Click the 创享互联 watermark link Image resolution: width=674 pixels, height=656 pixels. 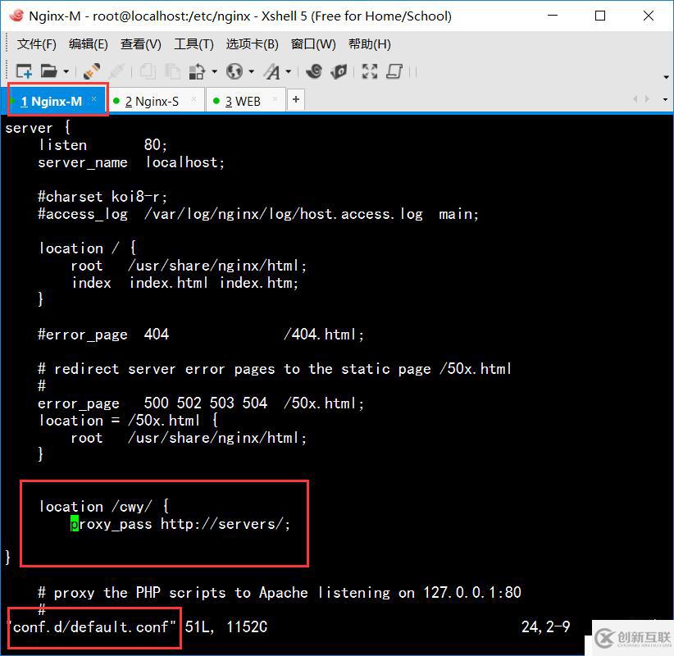[x=635, y=639]
